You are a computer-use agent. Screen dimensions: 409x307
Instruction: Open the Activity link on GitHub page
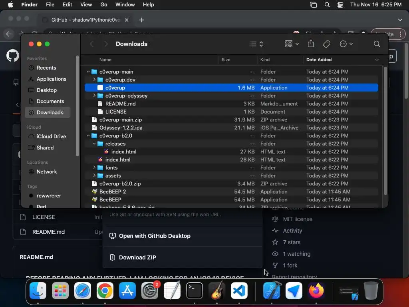click(x=292, y=231)
